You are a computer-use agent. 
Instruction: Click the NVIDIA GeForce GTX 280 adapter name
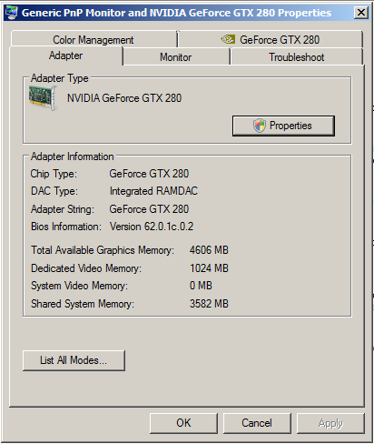[124, 98]
